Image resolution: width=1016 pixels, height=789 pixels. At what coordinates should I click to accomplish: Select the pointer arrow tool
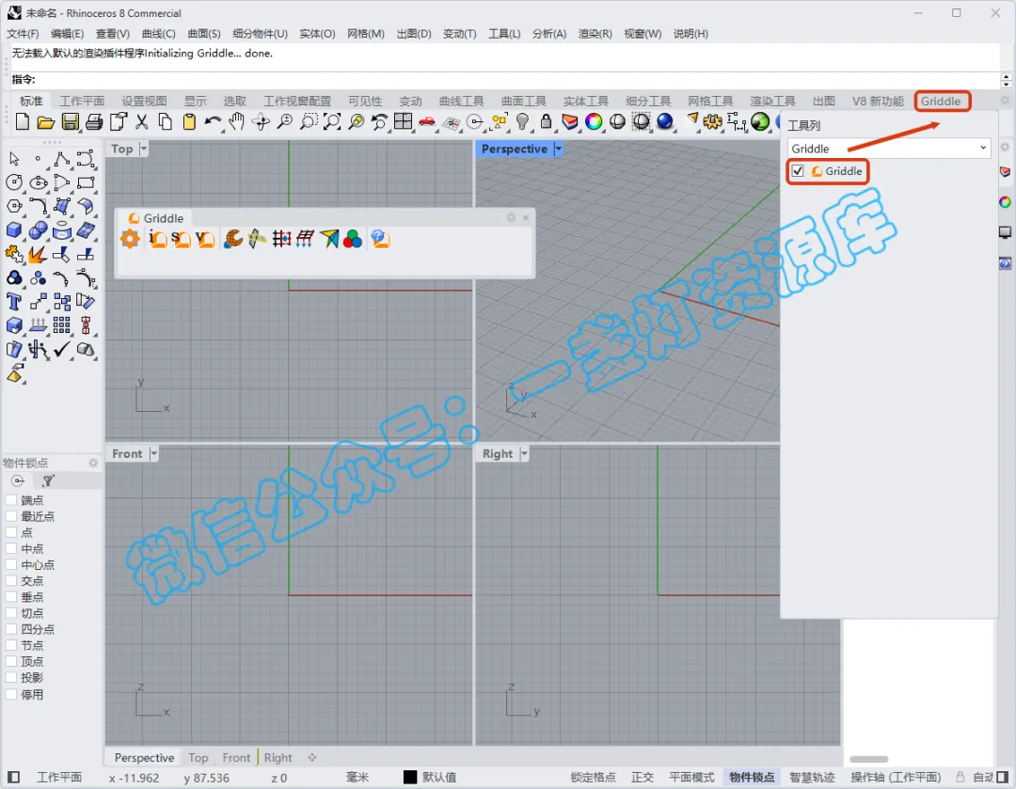14,159
